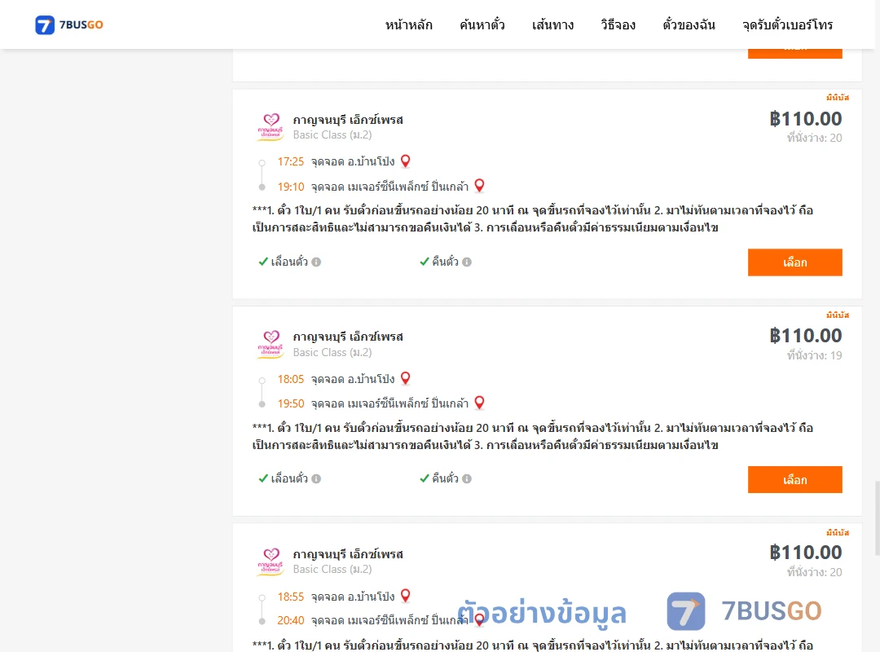Image resolution: width=880 pixels, height=652 pixels.
Task: Click the 19:10 arrival time
Action: pos(291,187)
